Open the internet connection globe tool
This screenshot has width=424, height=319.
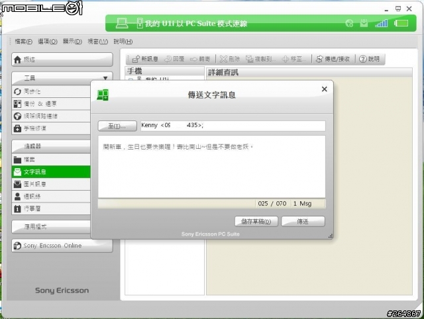(51, 116)
